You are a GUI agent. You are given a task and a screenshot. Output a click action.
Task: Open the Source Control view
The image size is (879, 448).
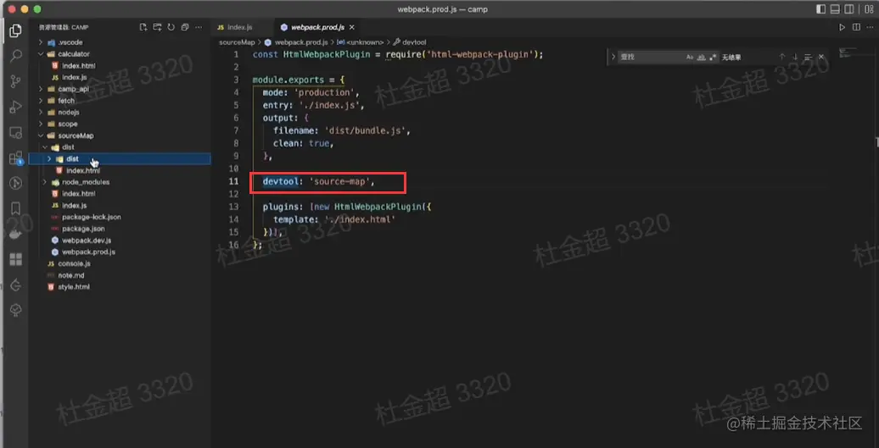(15, 81)
